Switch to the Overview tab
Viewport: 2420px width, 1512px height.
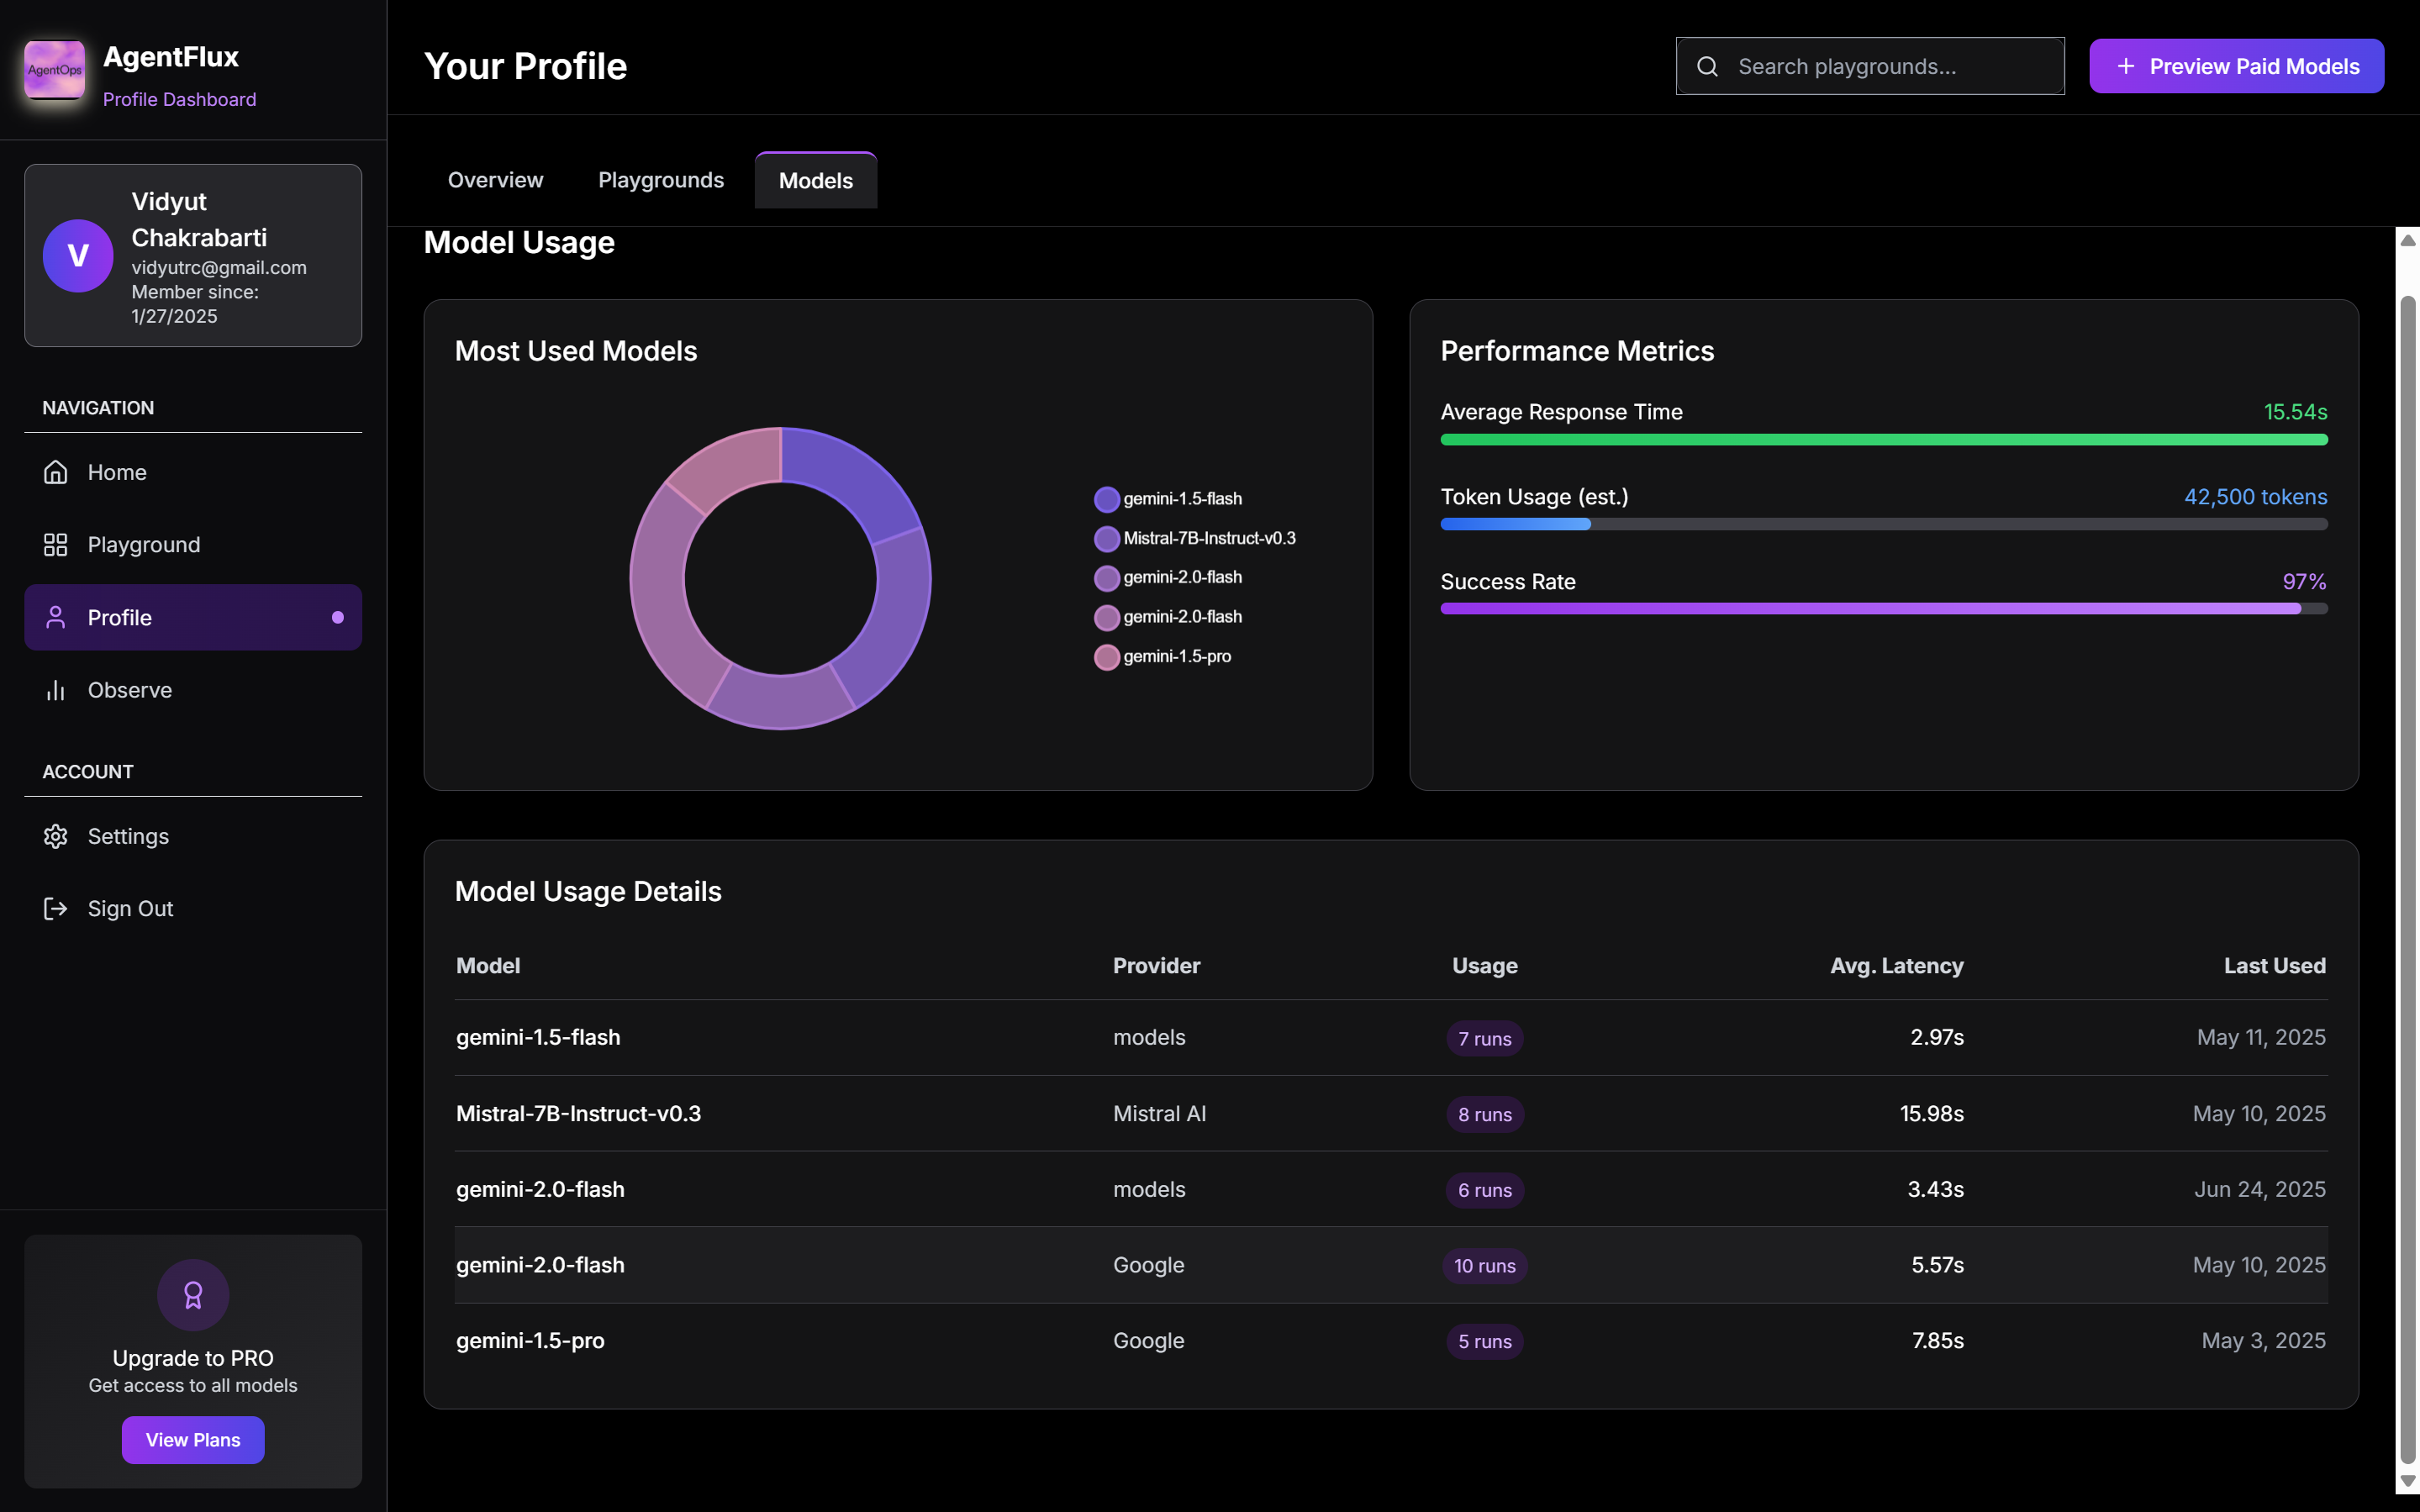(x=495, y=180)
